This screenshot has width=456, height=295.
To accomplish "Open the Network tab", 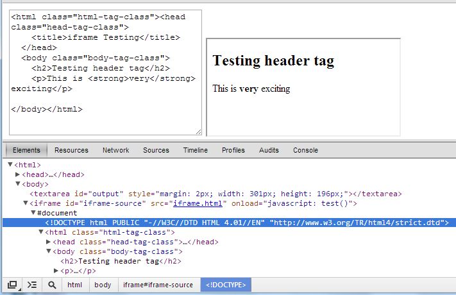I will 115,150.
